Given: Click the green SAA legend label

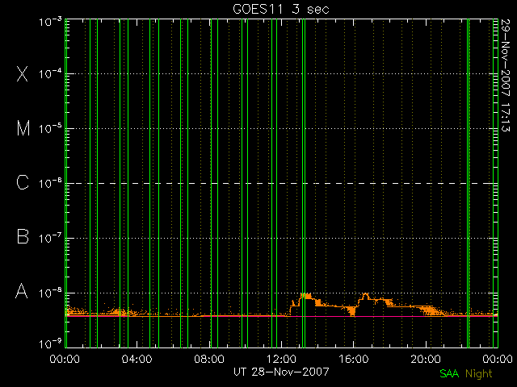Looking at the screenshot, I should tap(449, 373).
